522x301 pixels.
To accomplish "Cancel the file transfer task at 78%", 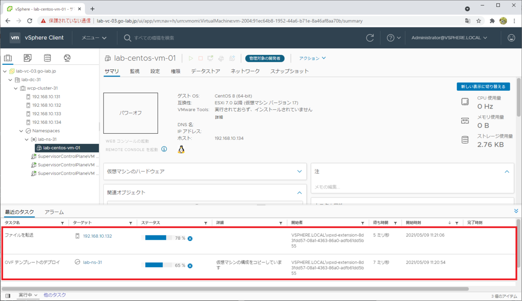I will click(x=190, y=238).
